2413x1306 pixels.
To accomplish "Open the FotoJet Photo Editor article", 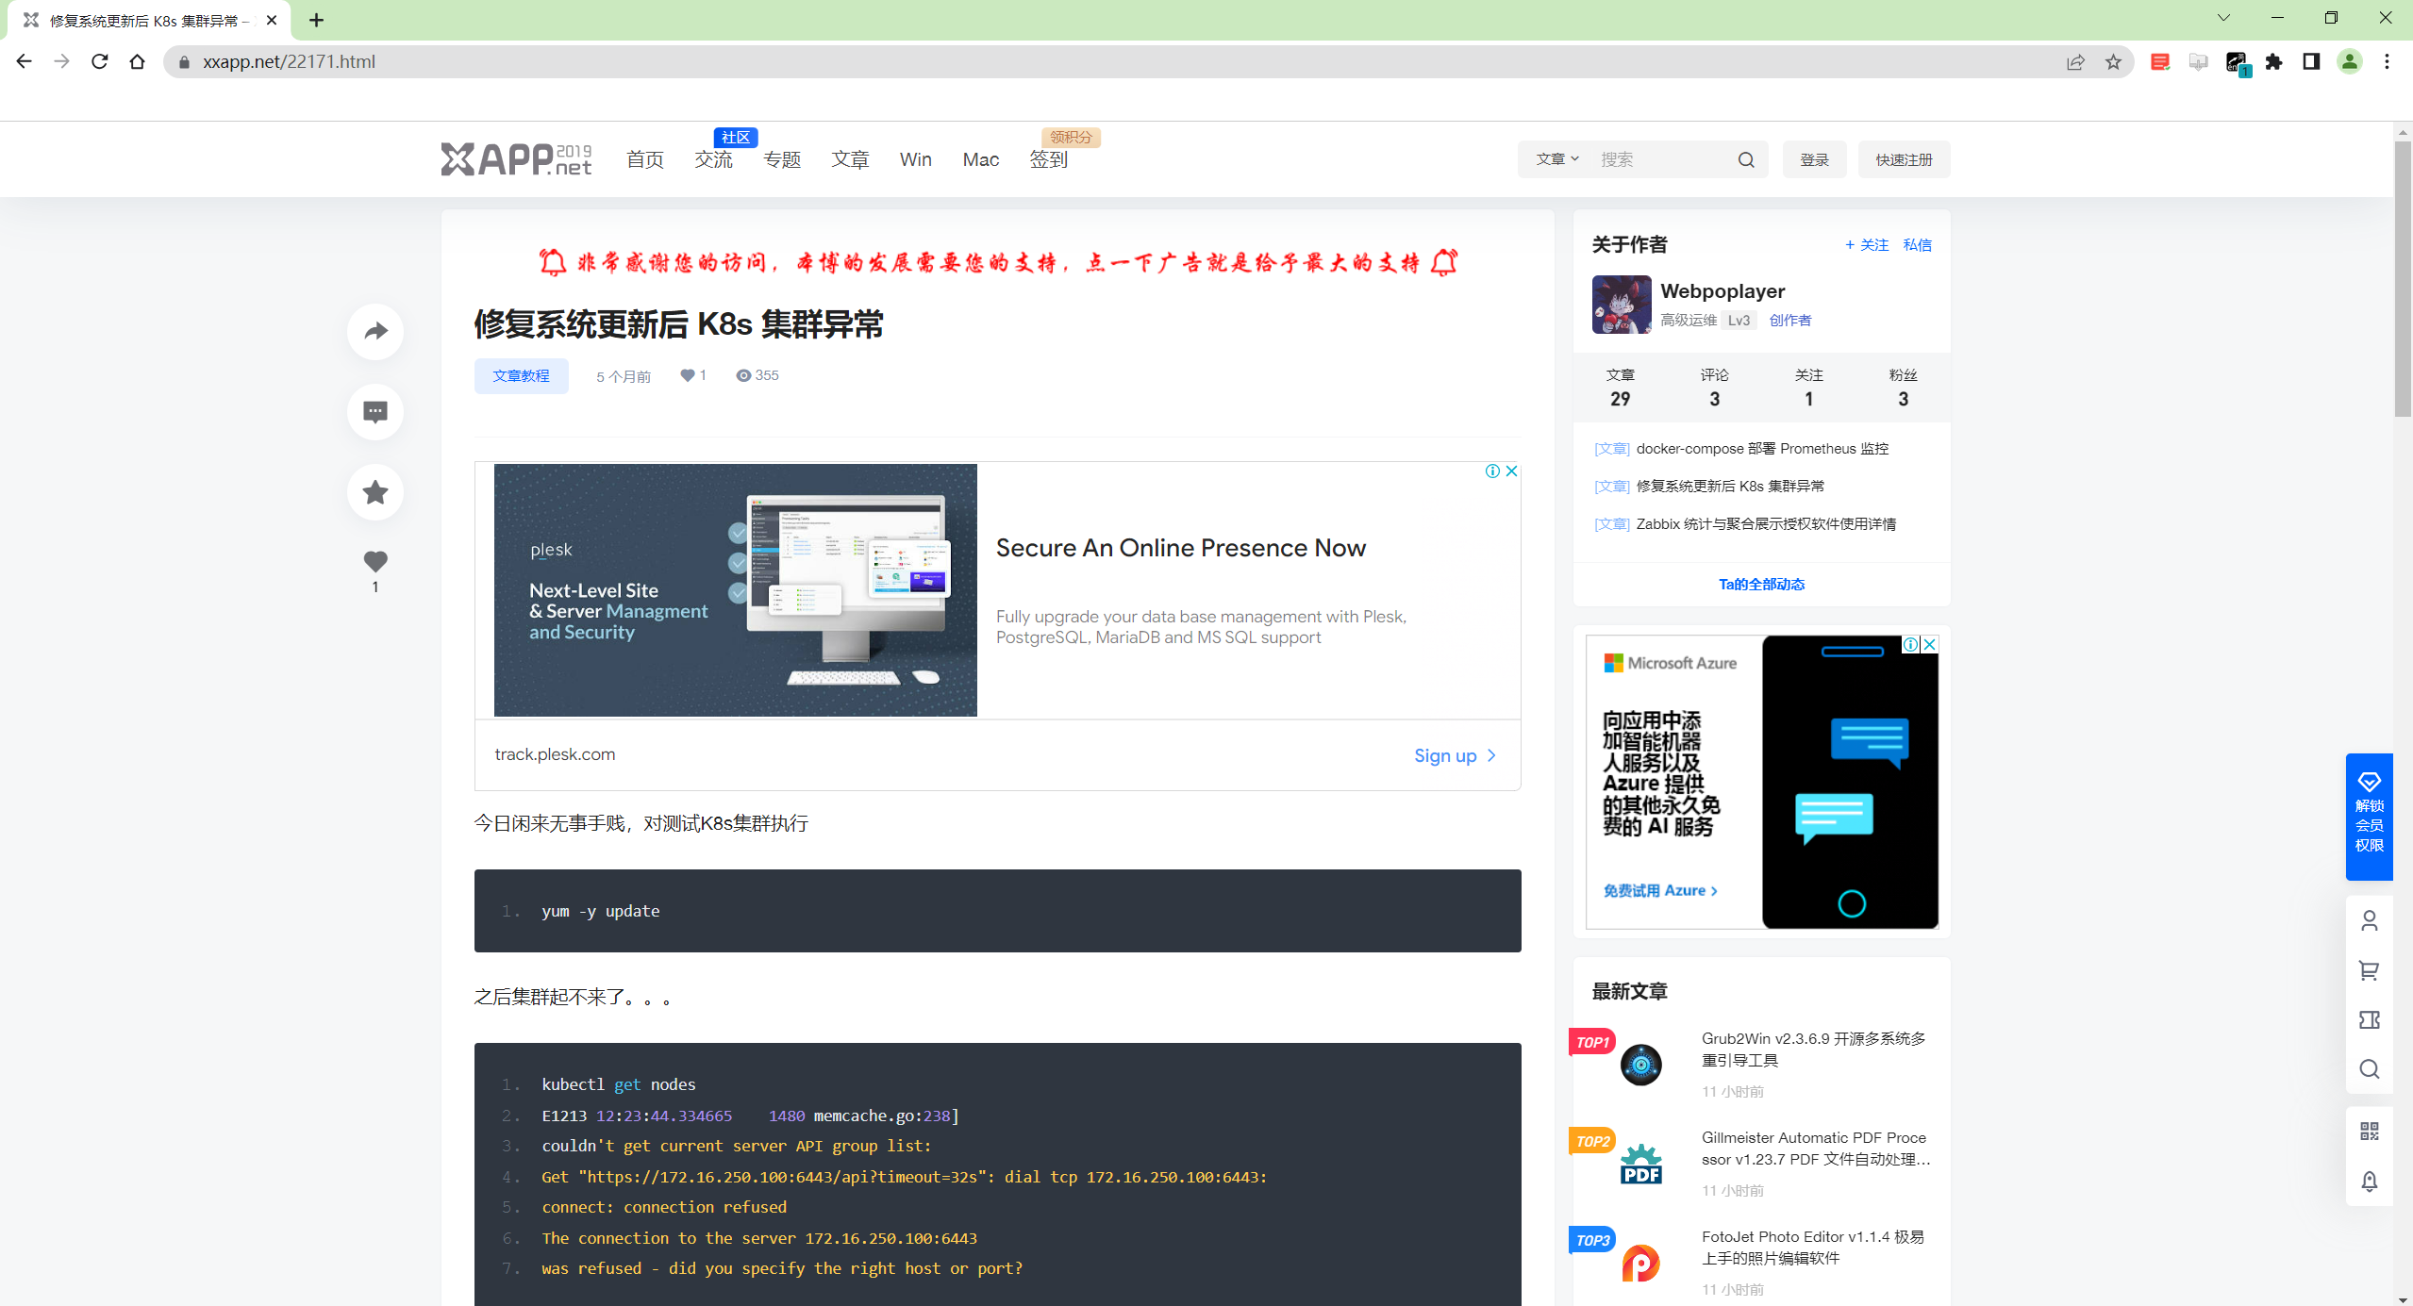I will pyautogui.click(x=1813, y=1247).
